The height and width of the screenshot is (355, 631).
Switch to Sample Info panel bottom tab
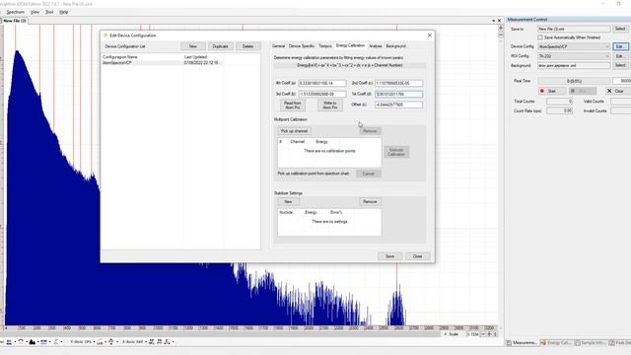591,343
